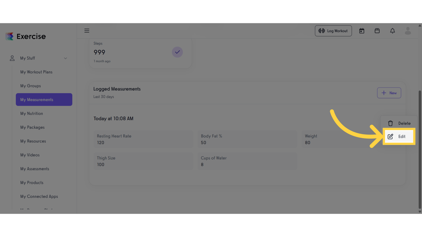Click the vertical page scrollbar

click(x=420, y=148)
